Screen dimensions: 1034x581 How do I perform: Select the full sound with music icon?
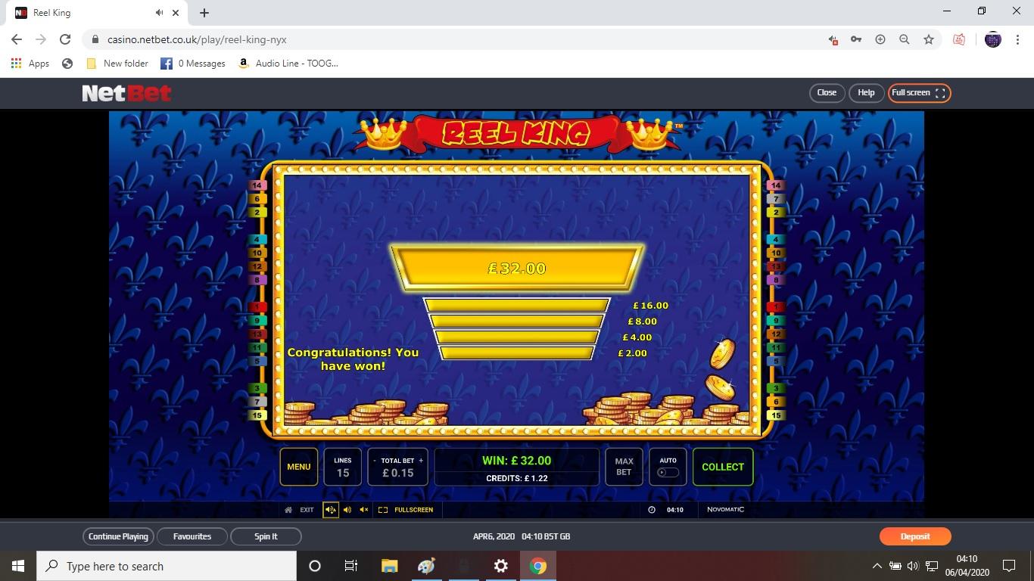tap(331, 510)
